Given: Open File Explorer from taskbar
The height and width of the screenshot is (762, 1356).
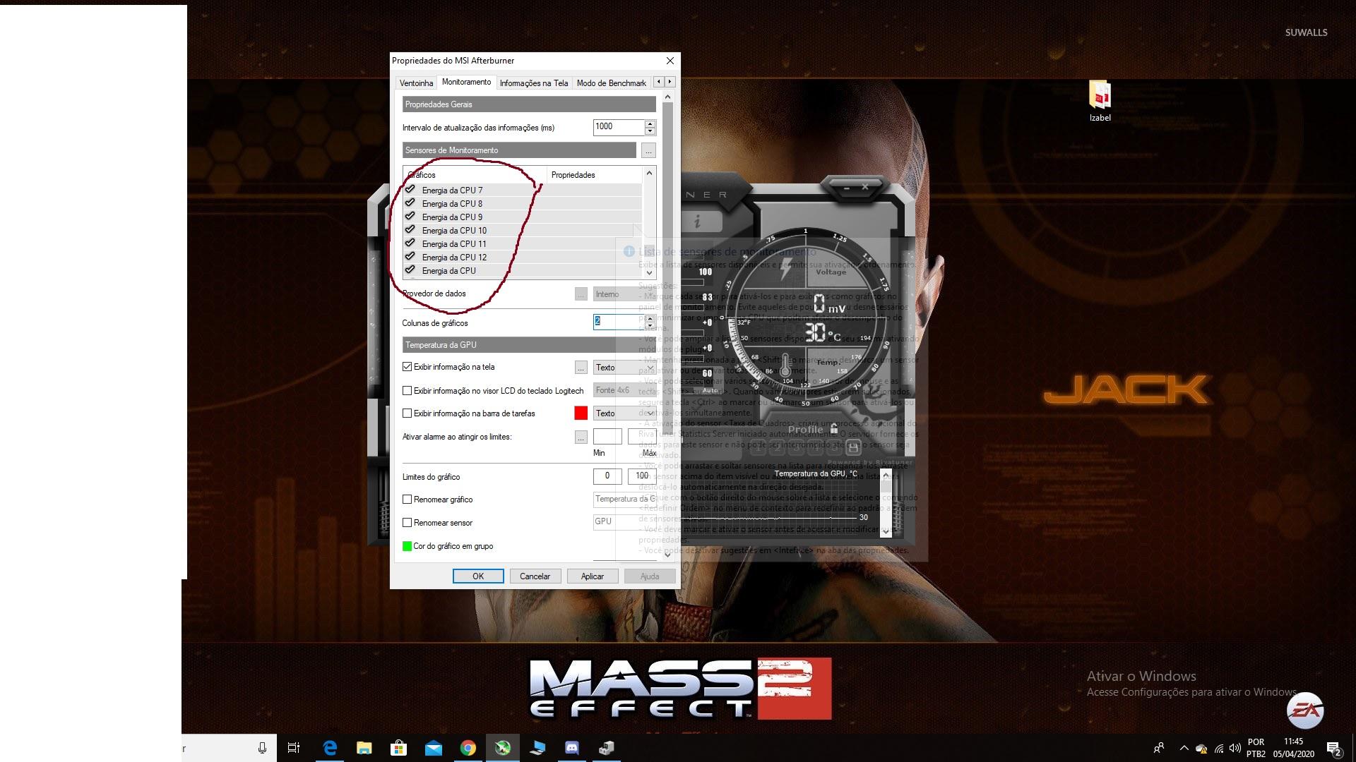Looking at the screenshot, I should [x=364, y=748].
